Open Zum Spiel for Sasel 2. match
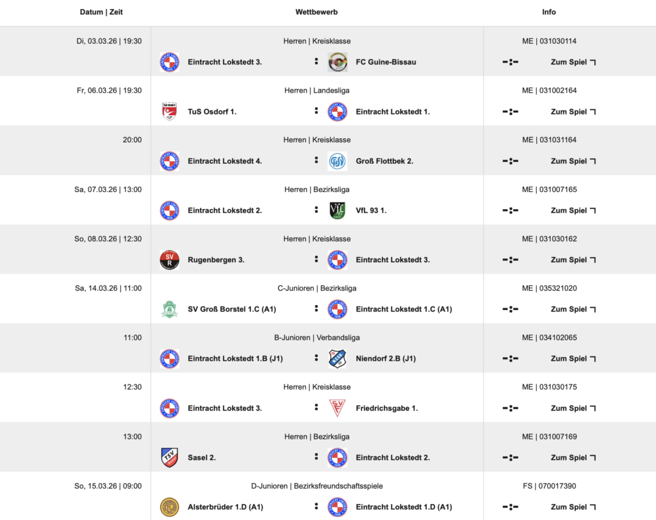The width and height of the screenshot is (656, 520). click(573, 457)
